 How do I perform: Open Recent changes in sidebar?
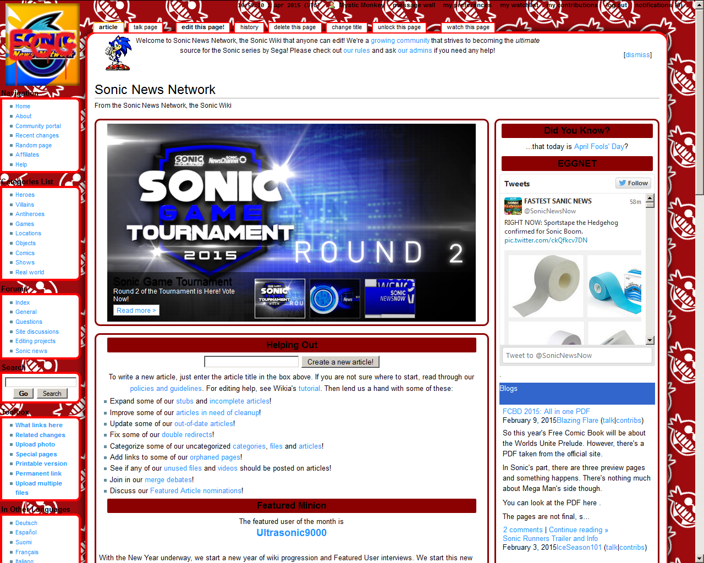tap(37, 136)
